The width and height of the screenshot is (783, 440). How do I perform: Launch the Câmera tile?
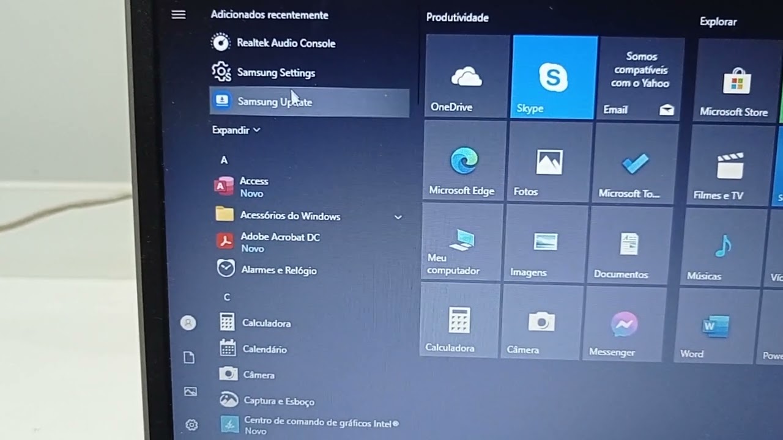[541, 323]
